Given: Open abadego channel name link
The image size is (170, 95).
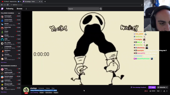Looking at the screenshot, I should pos(33,88).
